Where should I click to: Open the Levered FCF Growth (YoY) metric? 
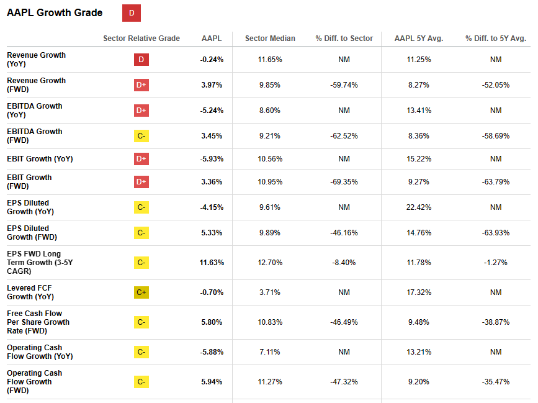click(x=30, y=292)
